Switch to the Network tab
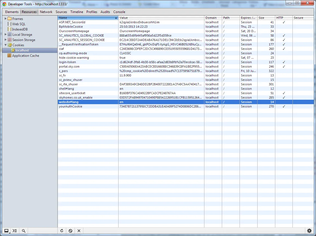316x236 pixels. [46, 12]
